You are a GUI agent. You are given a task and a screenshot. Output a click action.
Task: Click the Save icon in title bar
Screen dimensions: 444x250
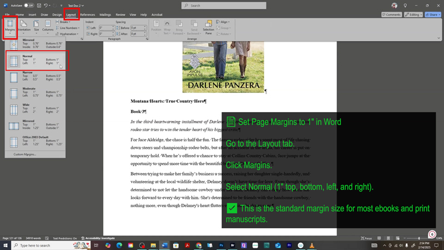(x=39, y=6)
